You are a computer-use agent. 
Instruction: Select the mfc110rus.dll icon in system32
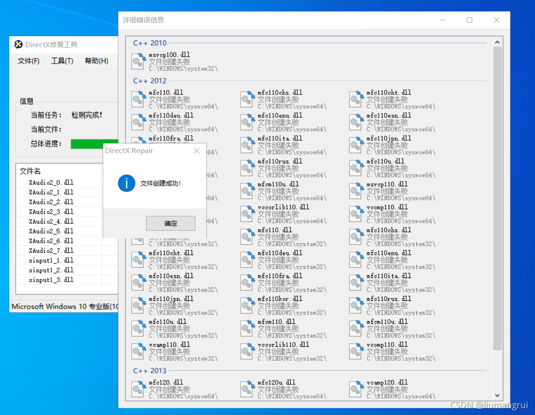click(357, 305)
